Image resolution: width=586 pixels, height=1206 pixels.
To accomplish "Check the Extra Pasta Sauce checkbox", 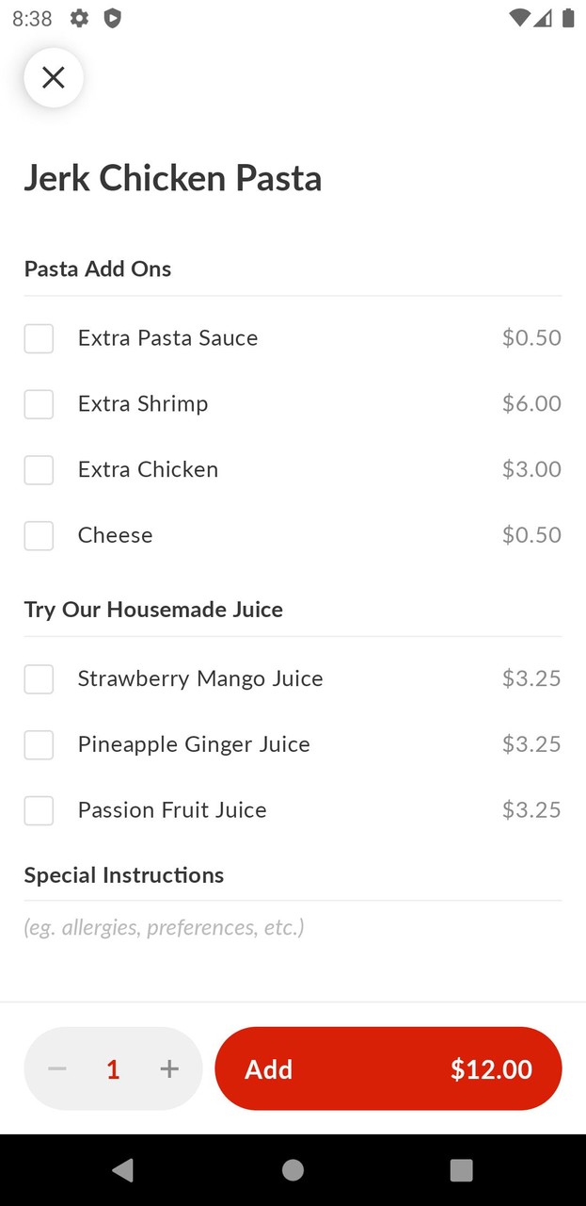I will 39,338.
